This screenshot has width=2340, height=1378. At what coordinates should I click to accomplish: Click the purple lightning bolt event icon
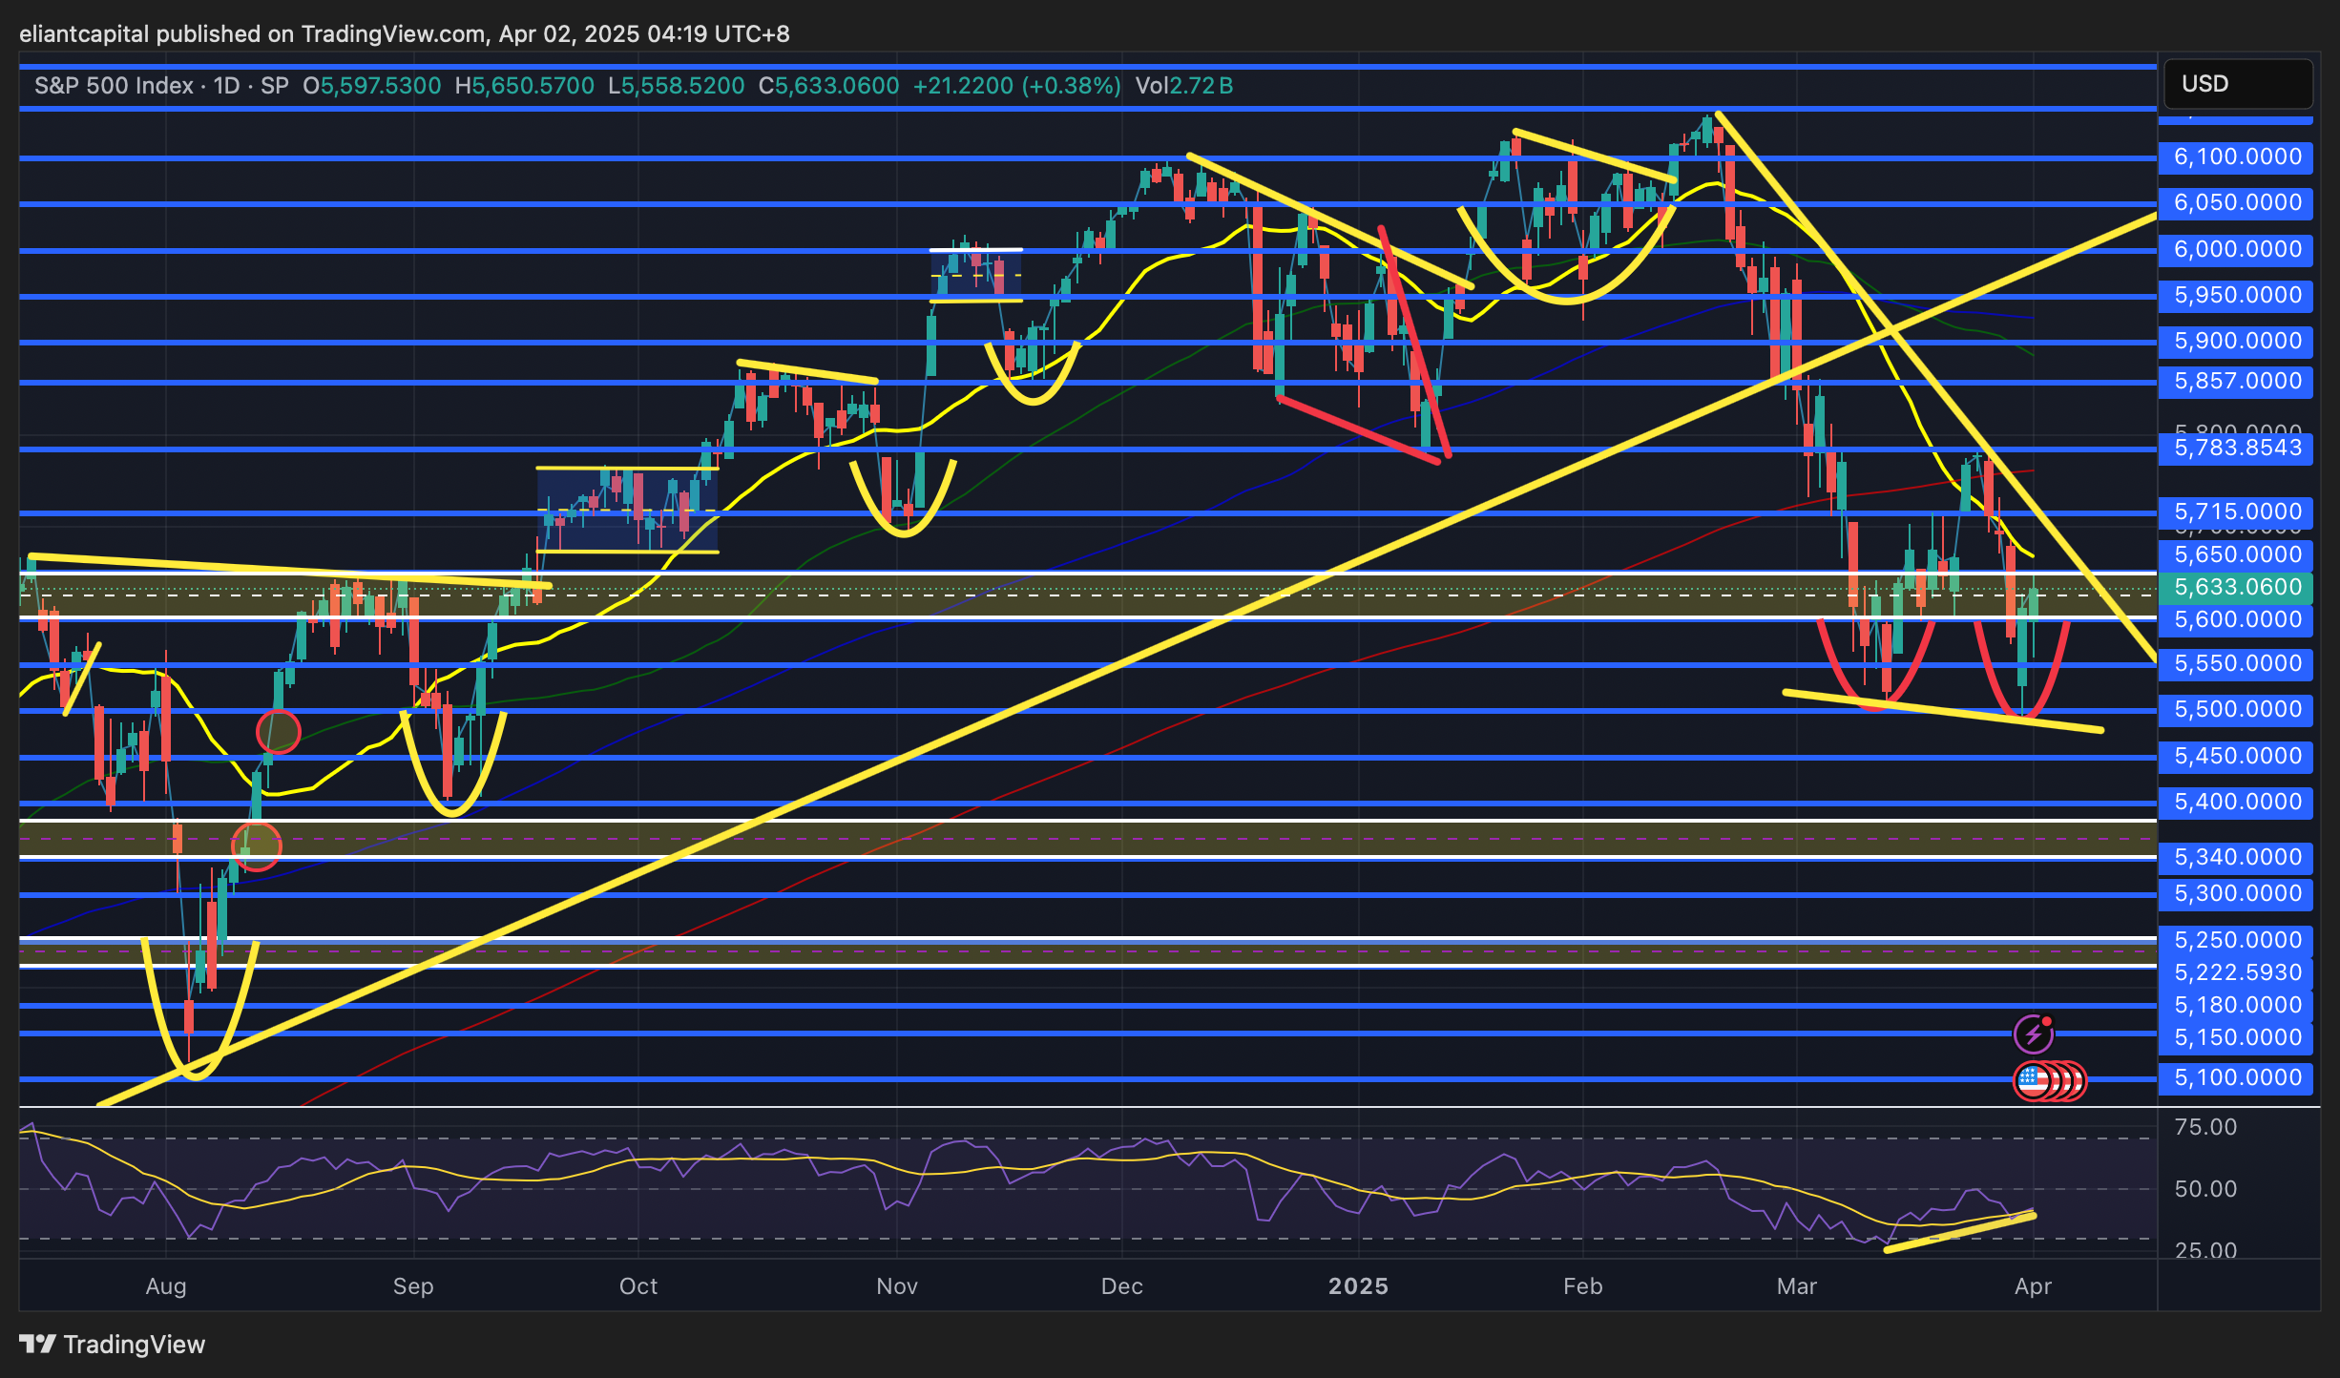point(2033,1033)
